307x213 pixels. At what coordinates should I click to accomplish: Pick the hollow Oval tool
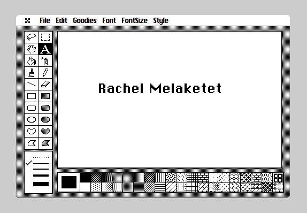pyautogui.click(x=32, y=119)
